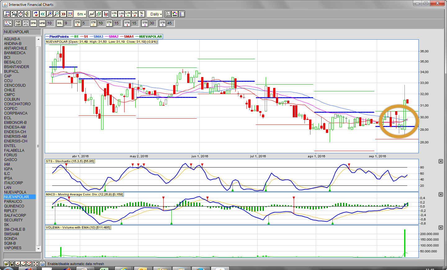
Task: Toggle the PIV PTS pivot points indicator
Action: (26, 23)
